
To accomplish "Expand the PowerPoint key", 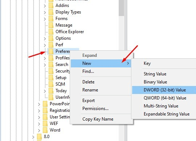I will tap(39, 104).
